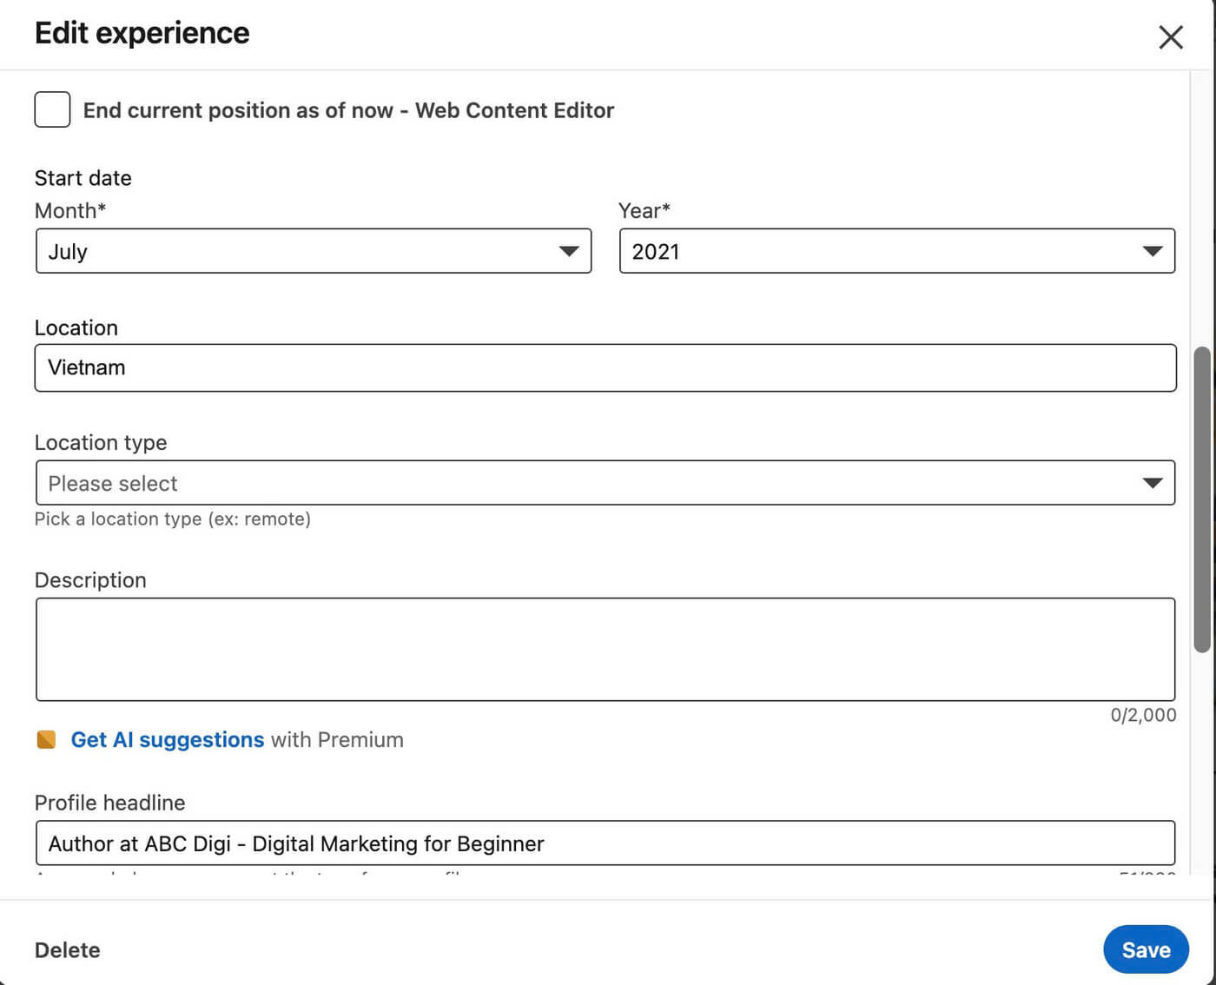Close the Edit experience dialog
This screenshot has width=1216, height=985.
pyautogui.click(x=1170, y=37)
